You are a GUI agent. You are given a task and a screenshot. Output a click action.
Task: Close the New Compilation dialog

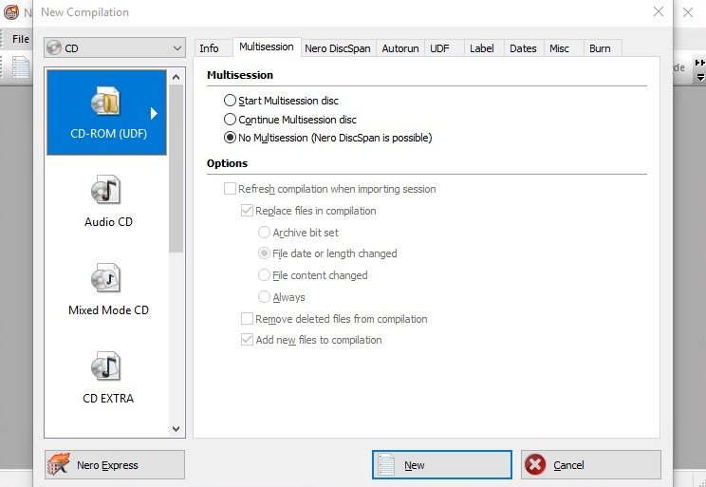[659, 11]
